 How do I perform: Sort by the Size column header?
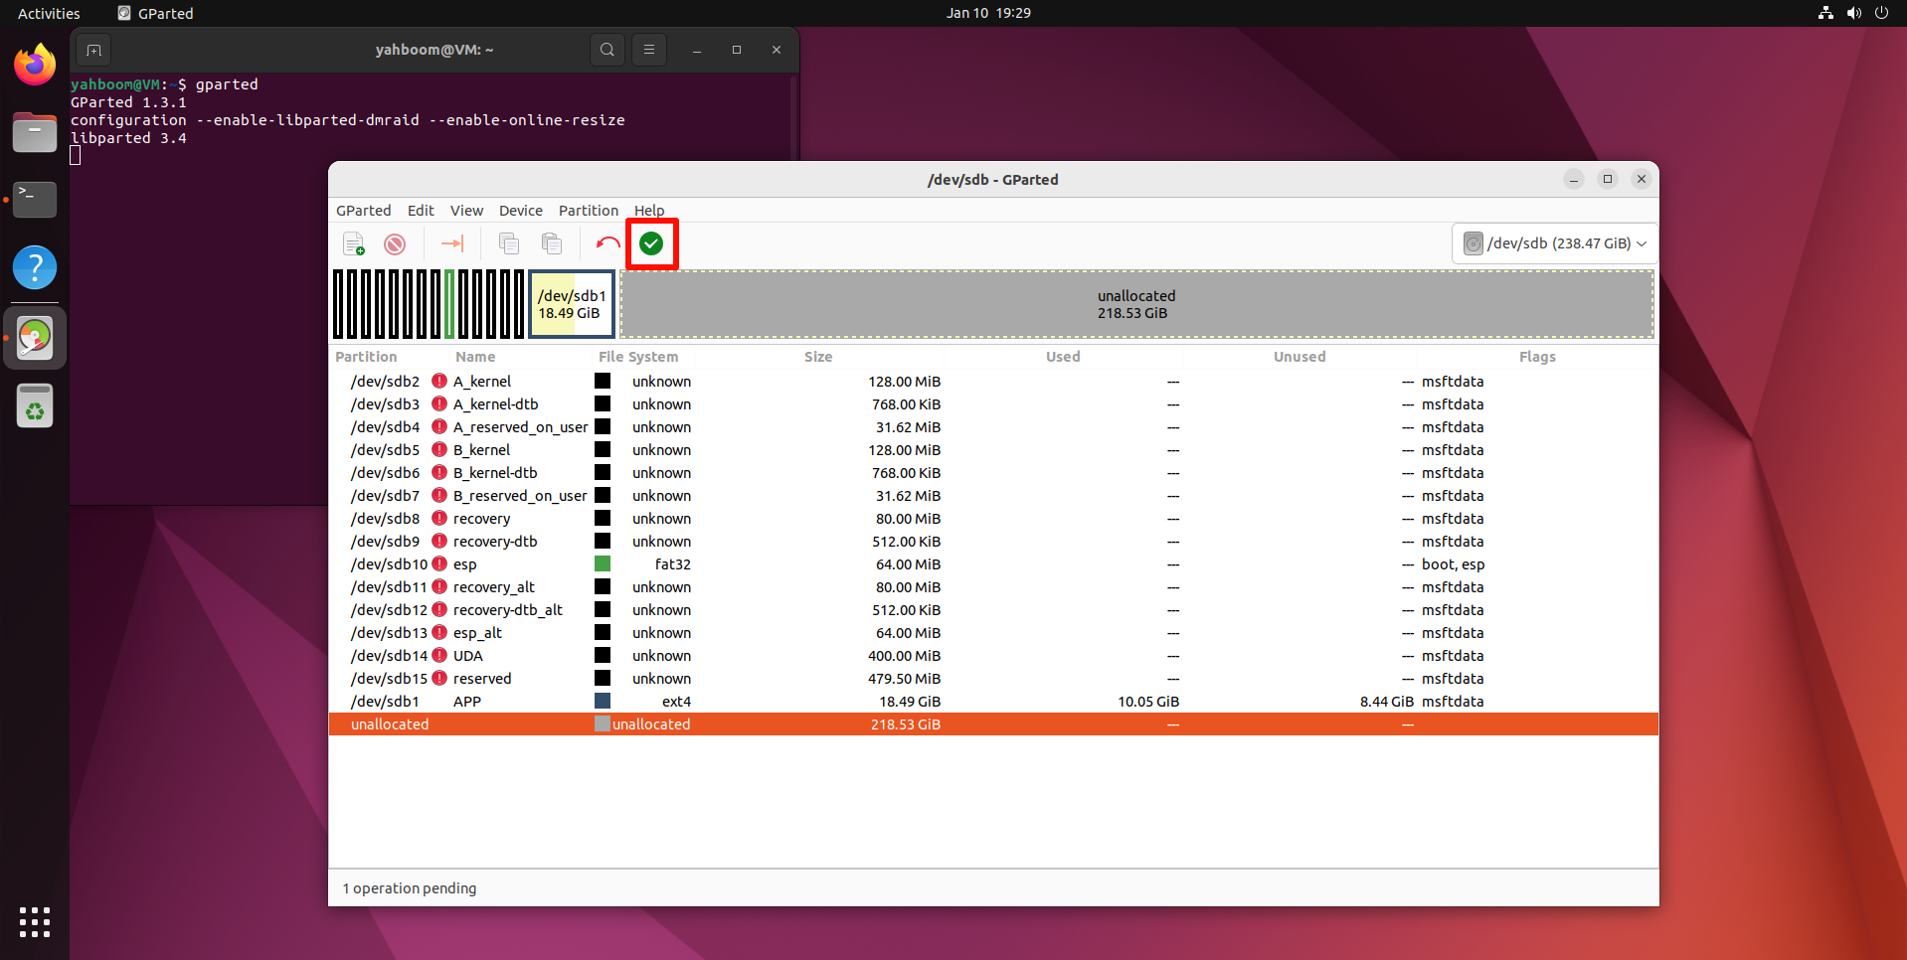[818, 357]
